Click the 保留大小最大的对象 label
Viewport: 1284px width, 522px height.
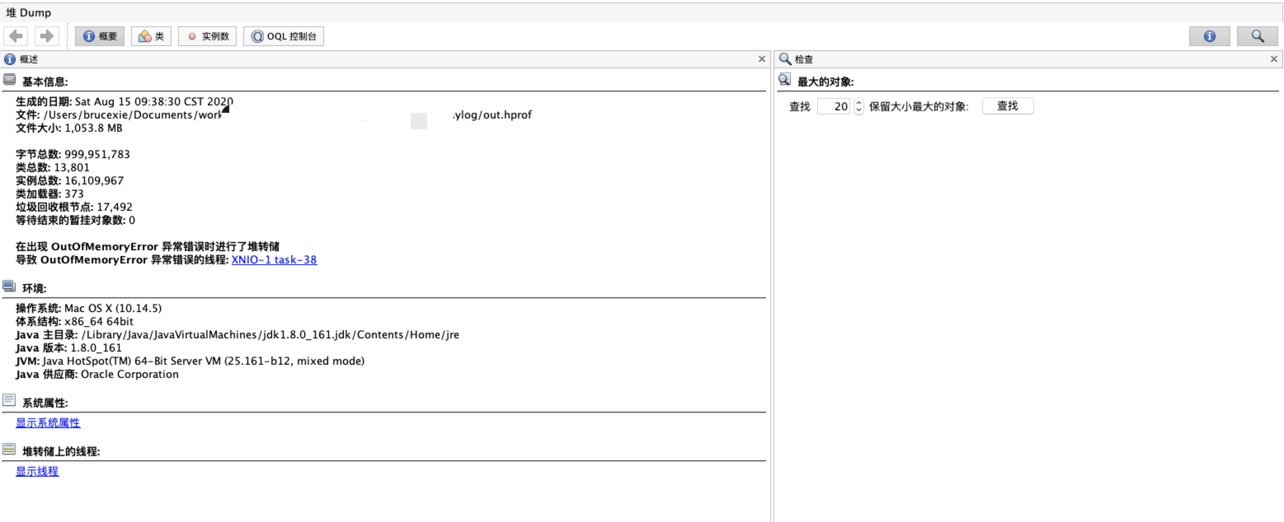tap(919, 107)
